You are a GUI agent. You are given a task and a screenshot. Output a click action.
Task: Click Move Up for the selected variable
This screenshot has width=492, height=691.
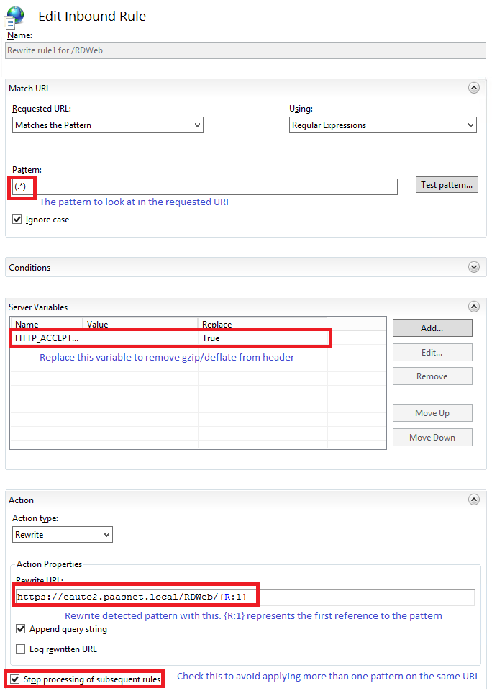click(432, 412)
